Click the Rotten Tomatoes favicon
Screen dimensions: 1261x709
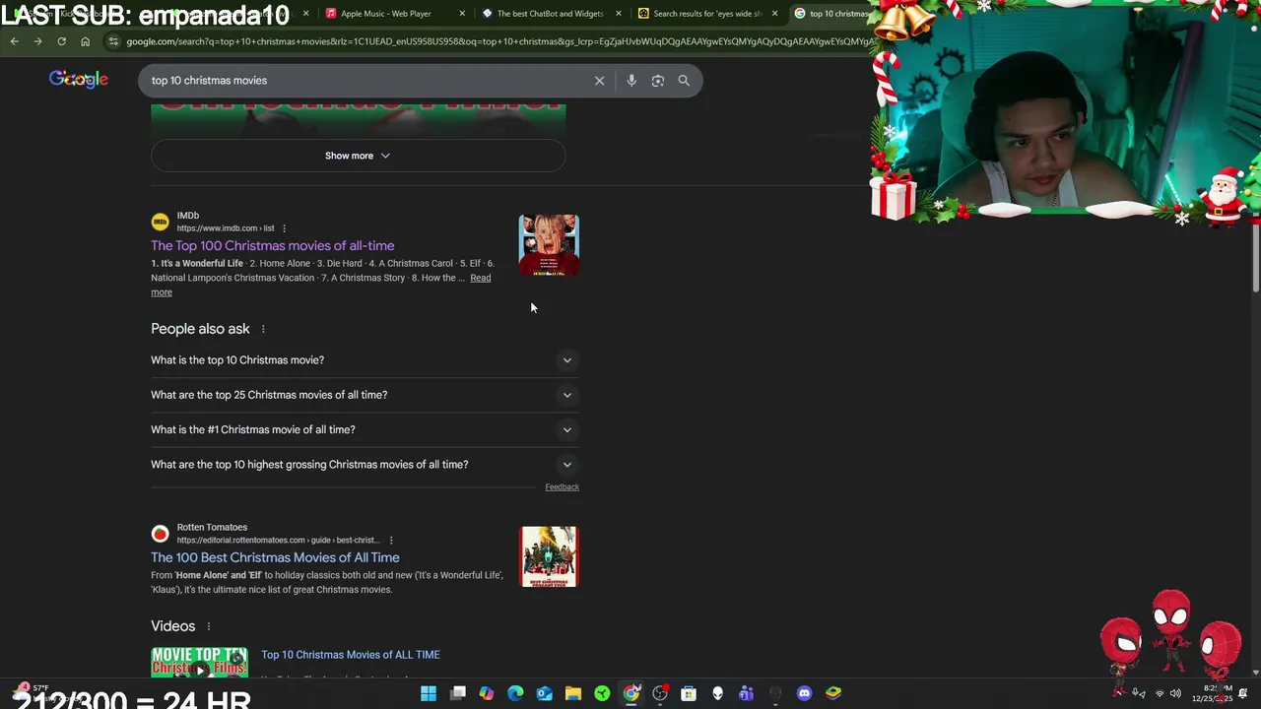[x=160, y=534]
